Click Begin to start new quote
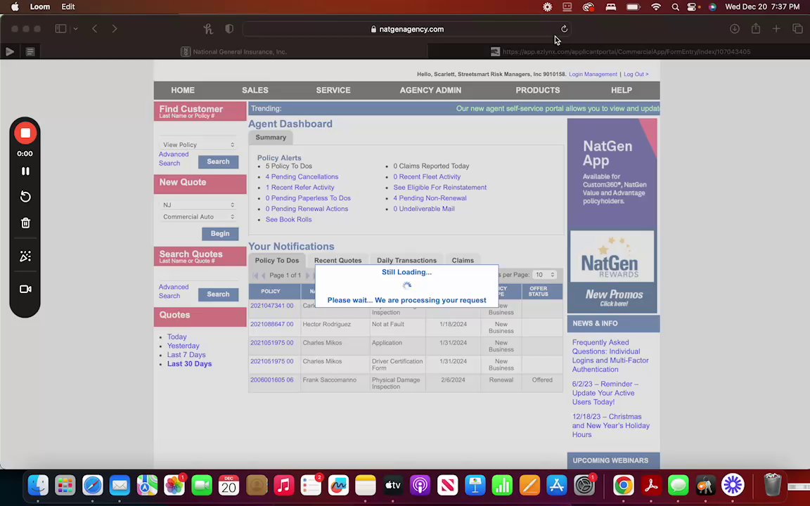Screen dimensions: 810x506 click(220, 233)
